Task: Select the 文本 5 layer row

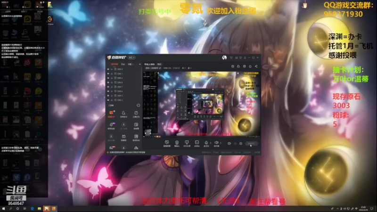Action: [124, 96]
